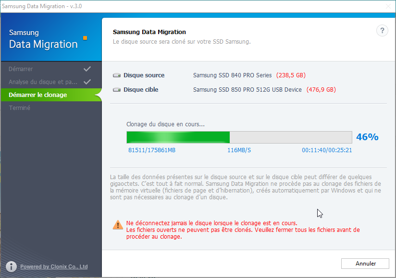Select the Terminé step in sidebar
Viewport: 396px width, 278px height.
click(x=51, y=108)
